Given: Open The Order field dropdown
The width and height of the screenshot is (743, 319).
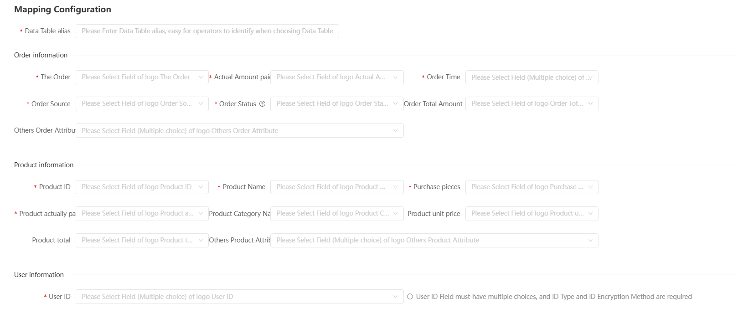Looking at the screenshot, I should (x=142, y=77).
